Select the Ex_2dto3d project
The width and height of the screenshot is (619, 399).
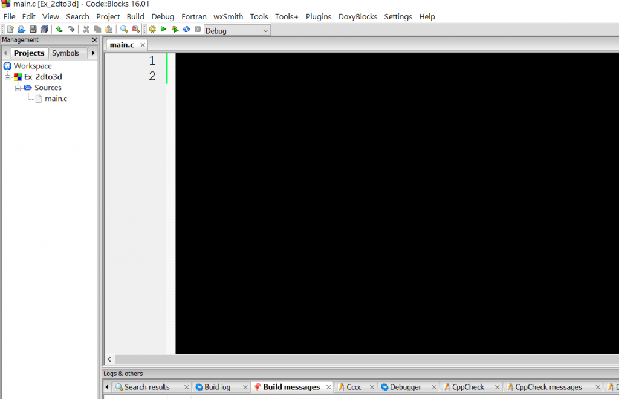[x=43, y=77]
